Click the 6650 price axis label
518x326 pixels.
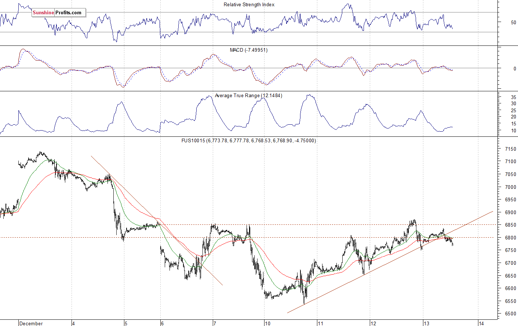[510, 276]
